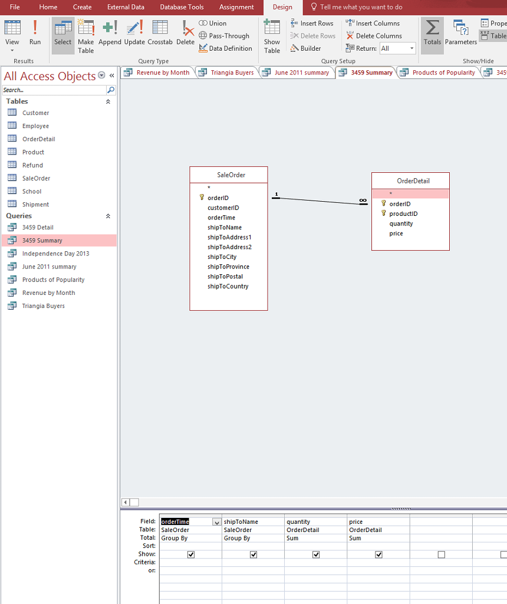
Task: Switch to June 2011 summary document tab
Action: [x=297, y=73]
